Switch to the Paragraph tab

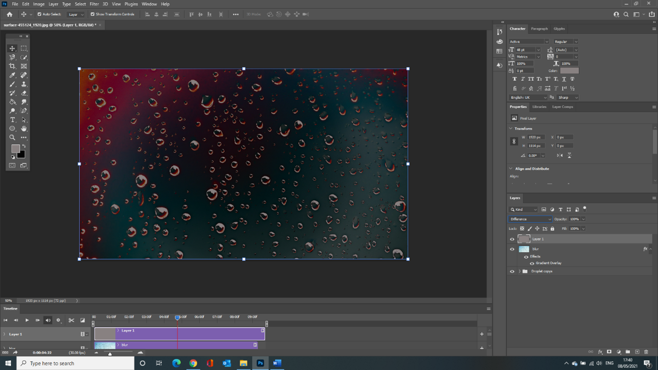pyautogui.click(x=539, y=29)
